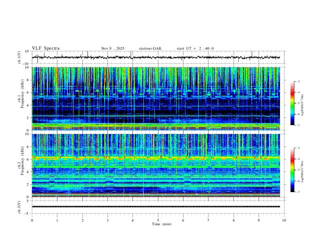320x247 pixels.
Task: Click the "4" kHz tick on ch.1 frequency axis
Action: (x=28, y=105)
